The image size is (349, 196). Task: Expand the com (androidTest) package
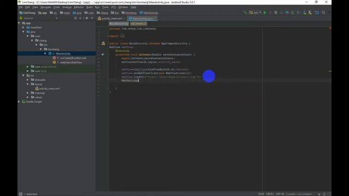coord(28,66)
